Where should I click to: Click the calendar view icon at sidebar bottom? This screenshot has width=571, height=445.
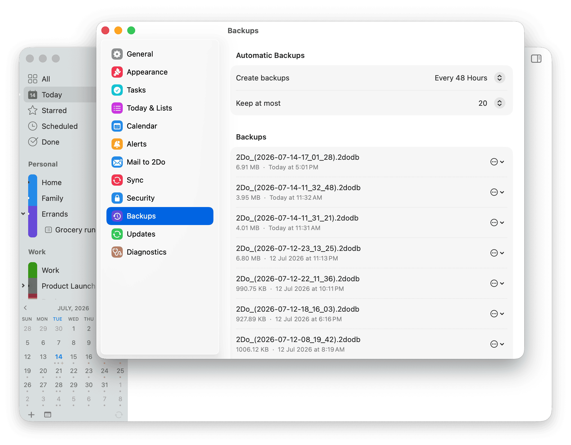point(48,415)
